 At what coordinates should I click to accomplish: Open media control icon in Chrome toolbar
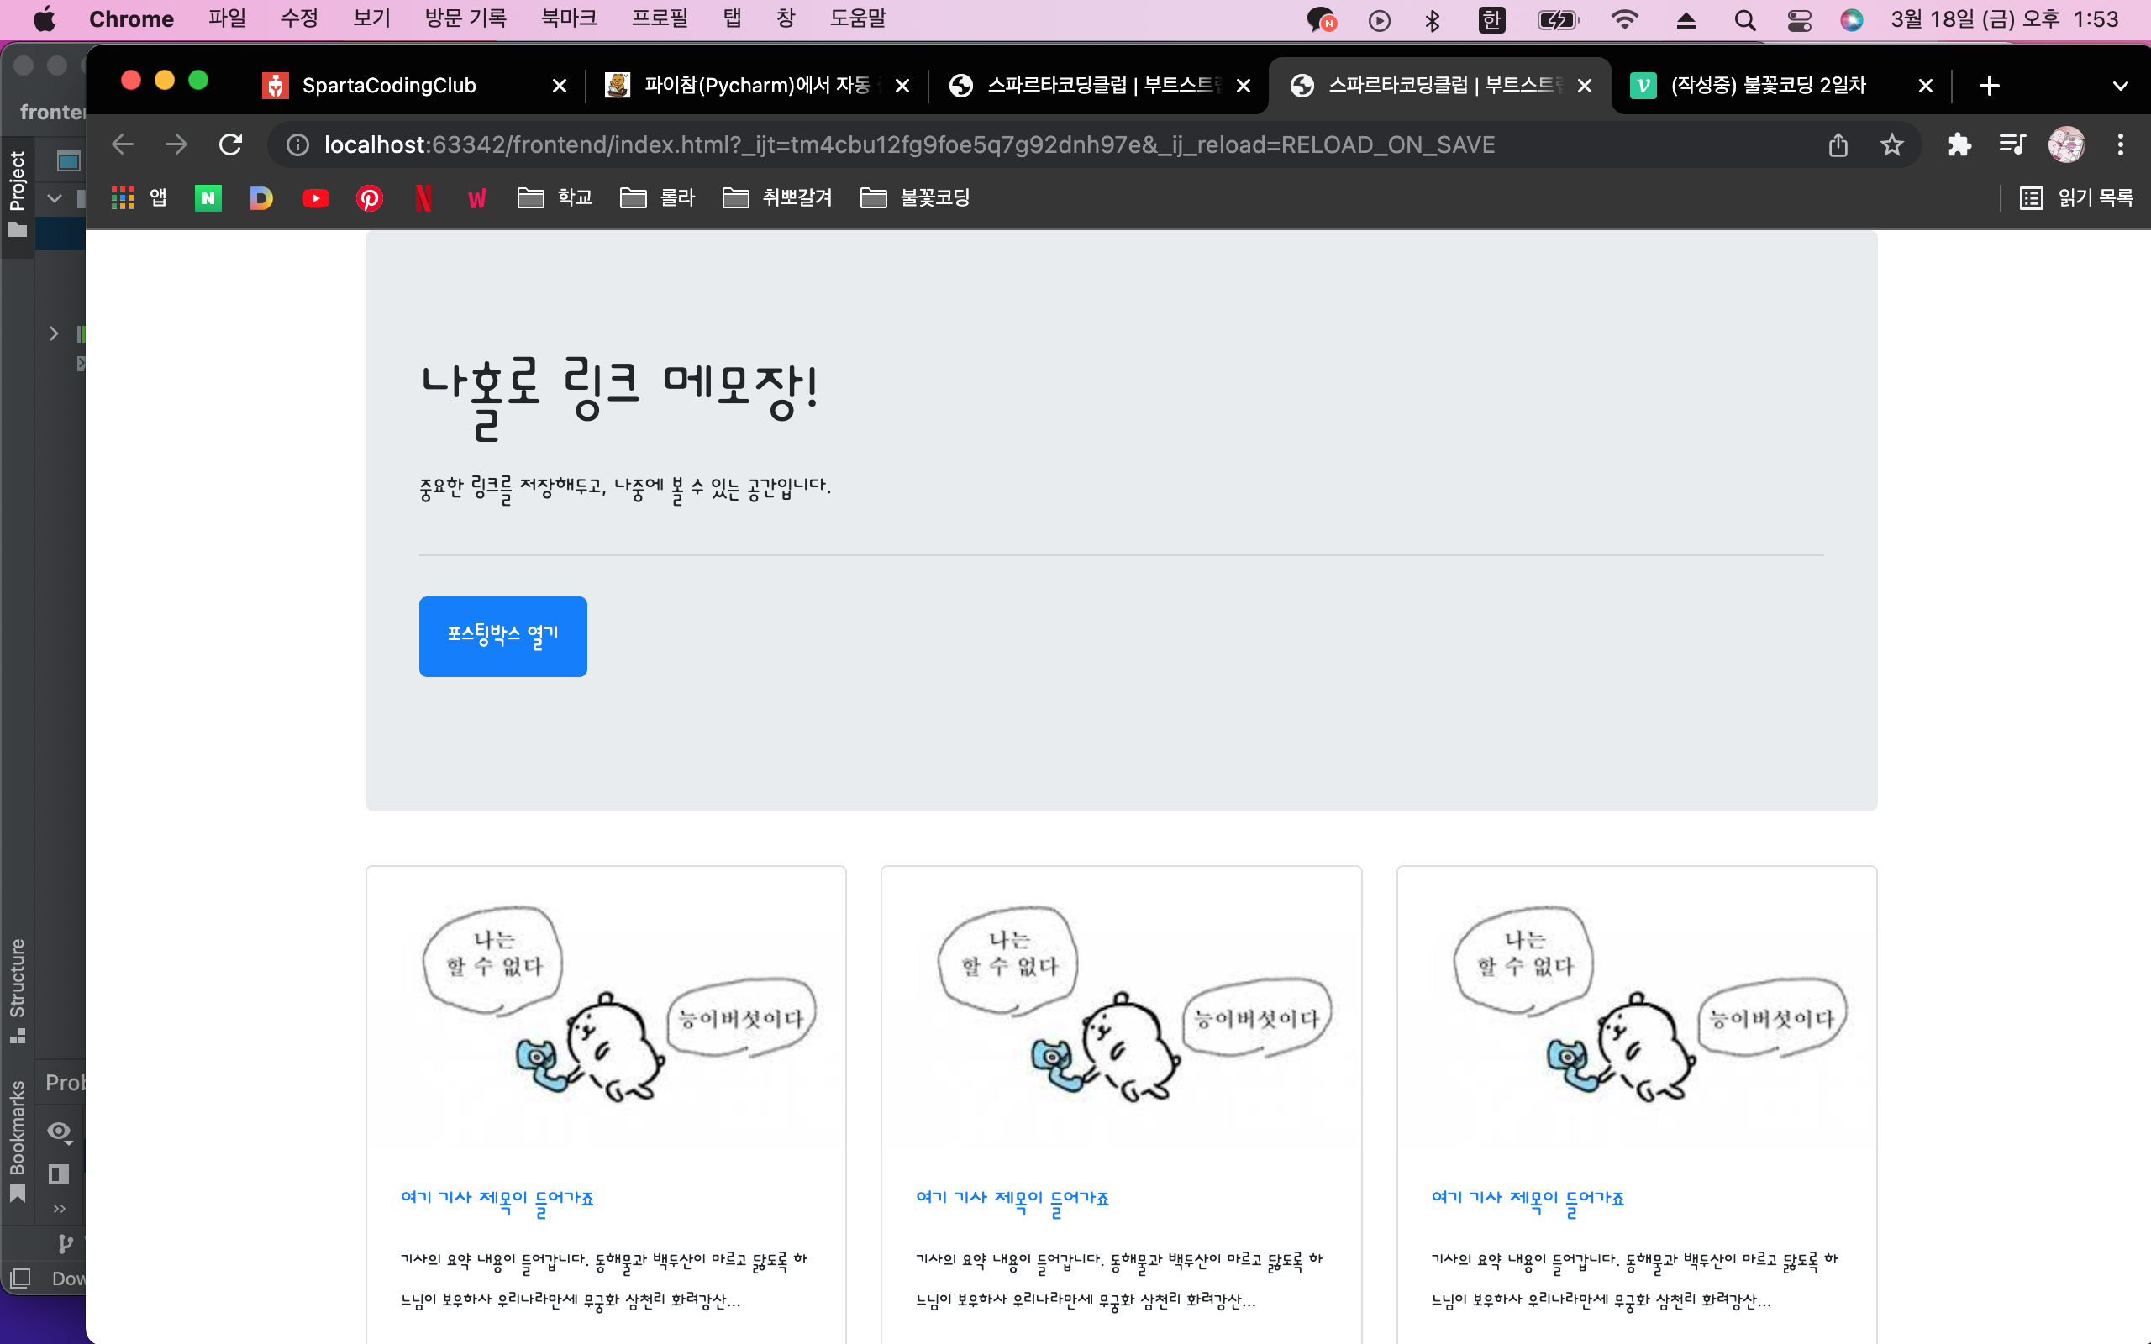(2012, 144)
